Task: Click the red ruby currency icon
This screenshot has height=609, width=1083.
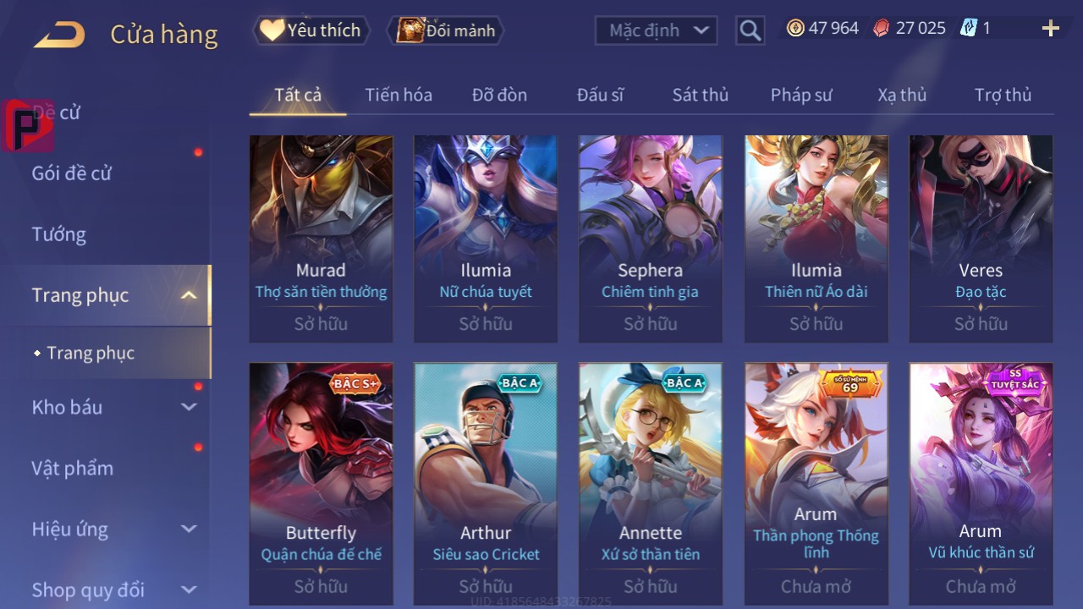Action: tap(882, 28)
